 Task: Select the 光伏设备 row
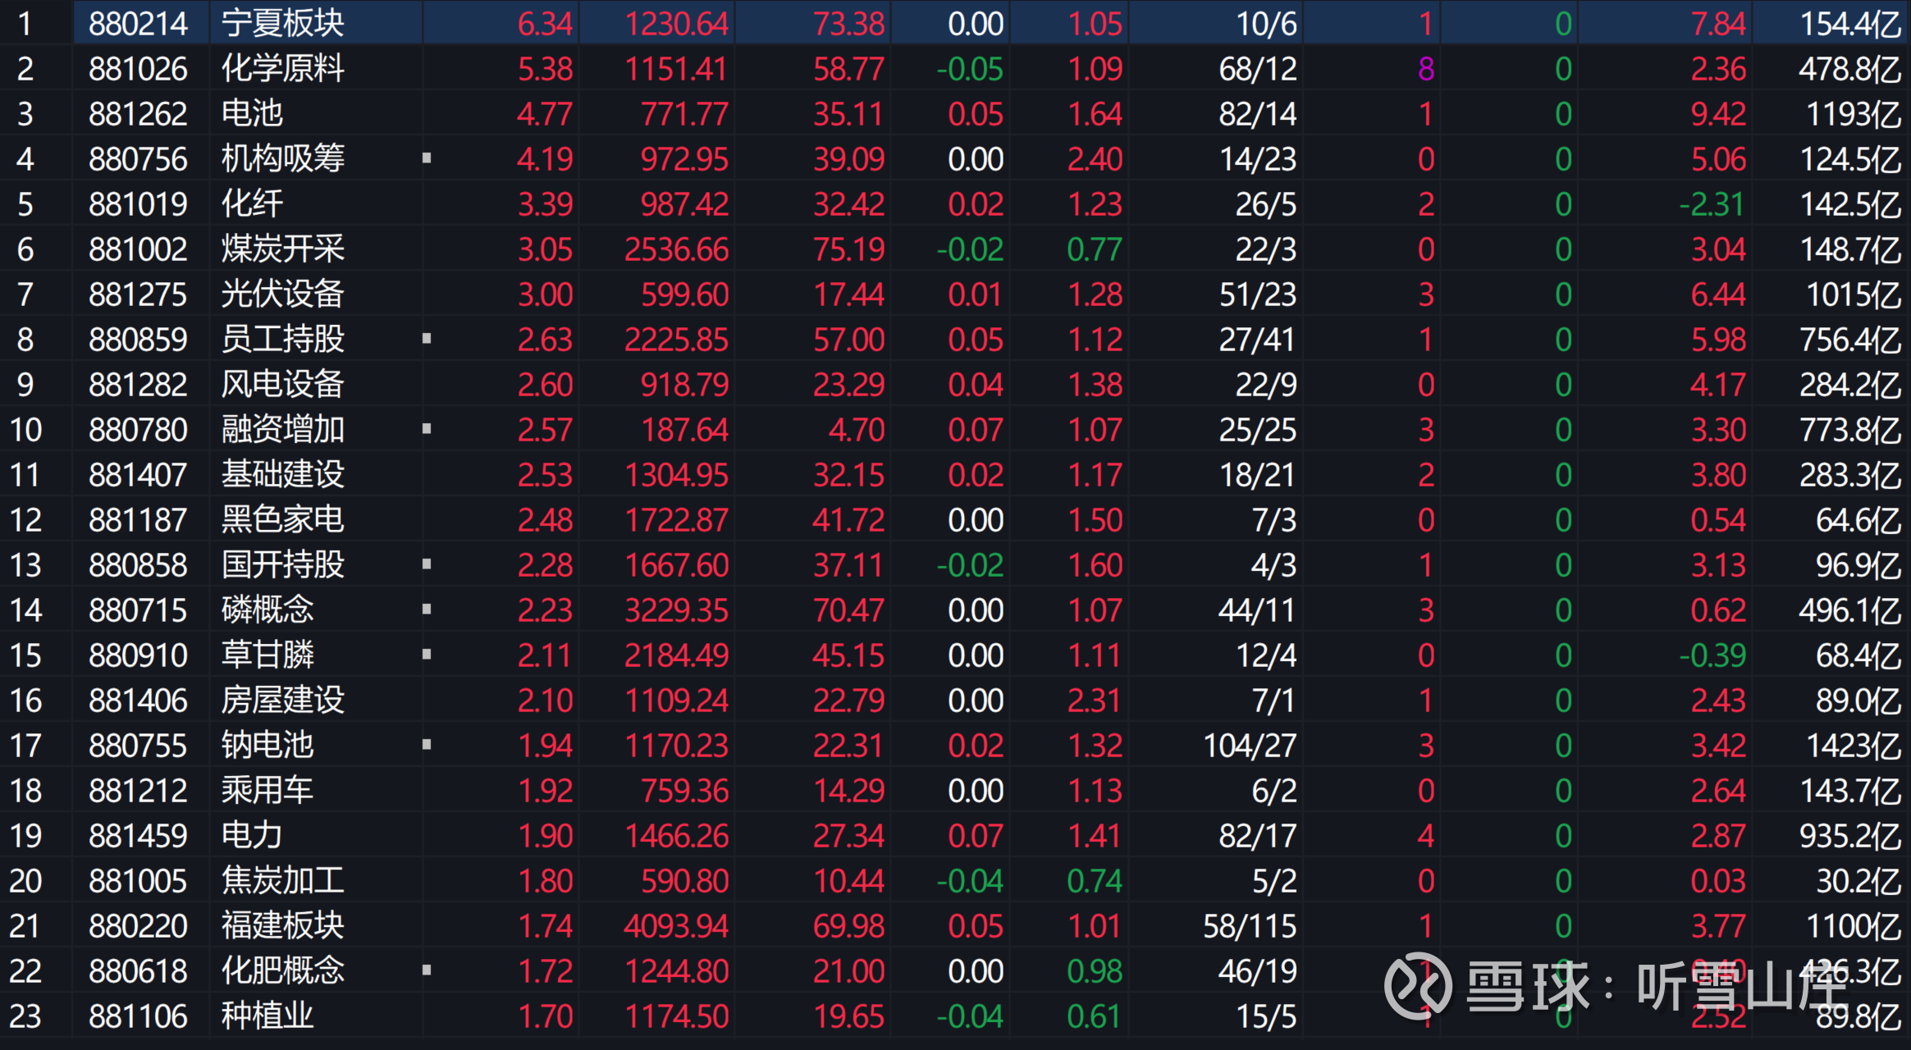pos(283,294)
